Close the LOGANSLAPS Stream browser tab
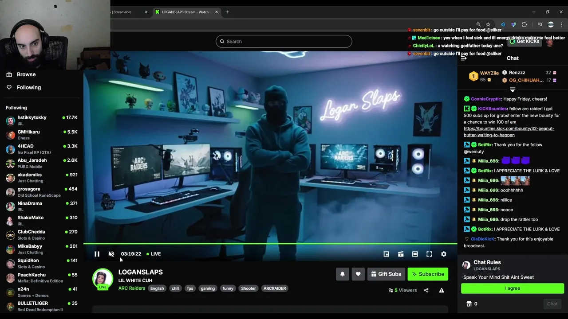The height and width of the screenshot is (319, 568). [x=217, y=12]
